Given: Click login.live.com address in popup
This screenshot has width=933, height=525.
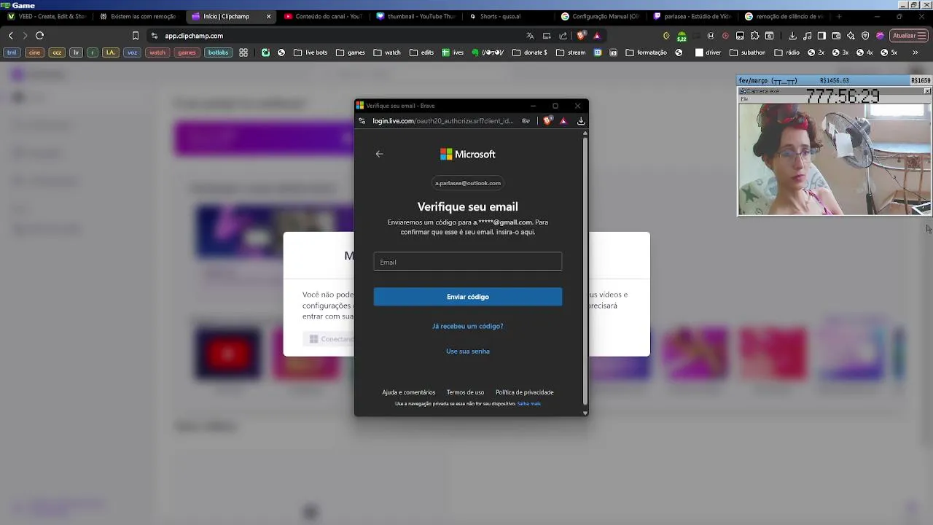Looking at the screenshot, I should coord(443,121).
